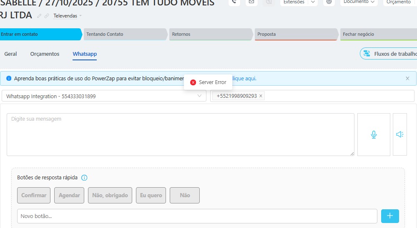Image resolution: width=417 pixels, height=228 pixels.
Task: Open the settings gear icon
Action: 329,2
